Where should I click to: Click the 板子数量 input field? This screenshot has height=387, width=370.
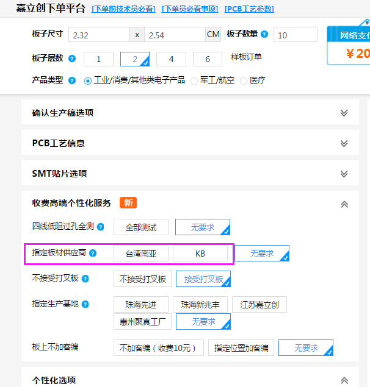point(295,35)
